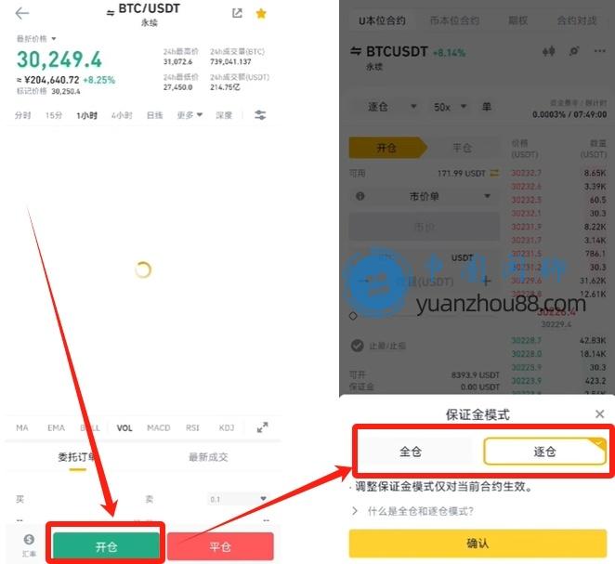Click the red 平仓 button
The height and width of the screenshot is (564, 615).
[x=220, y=546]
